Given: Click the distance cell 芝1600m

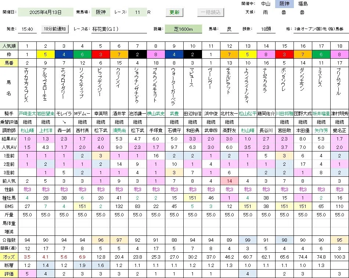Looking at the screenshot, I should coord(183,29).
